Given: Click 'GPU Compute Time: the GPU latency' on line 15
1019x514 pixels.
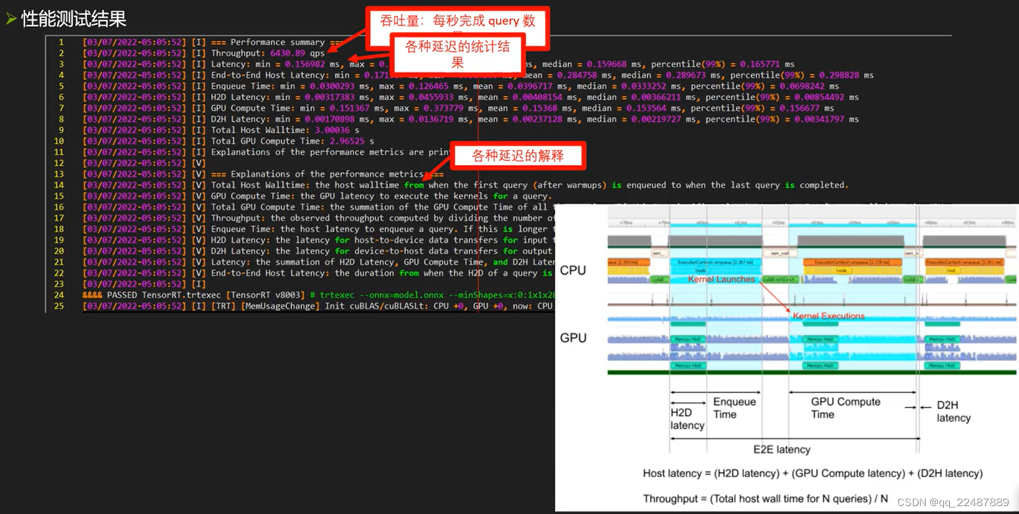Looking at the screenshot, I should tap(382, 197).
